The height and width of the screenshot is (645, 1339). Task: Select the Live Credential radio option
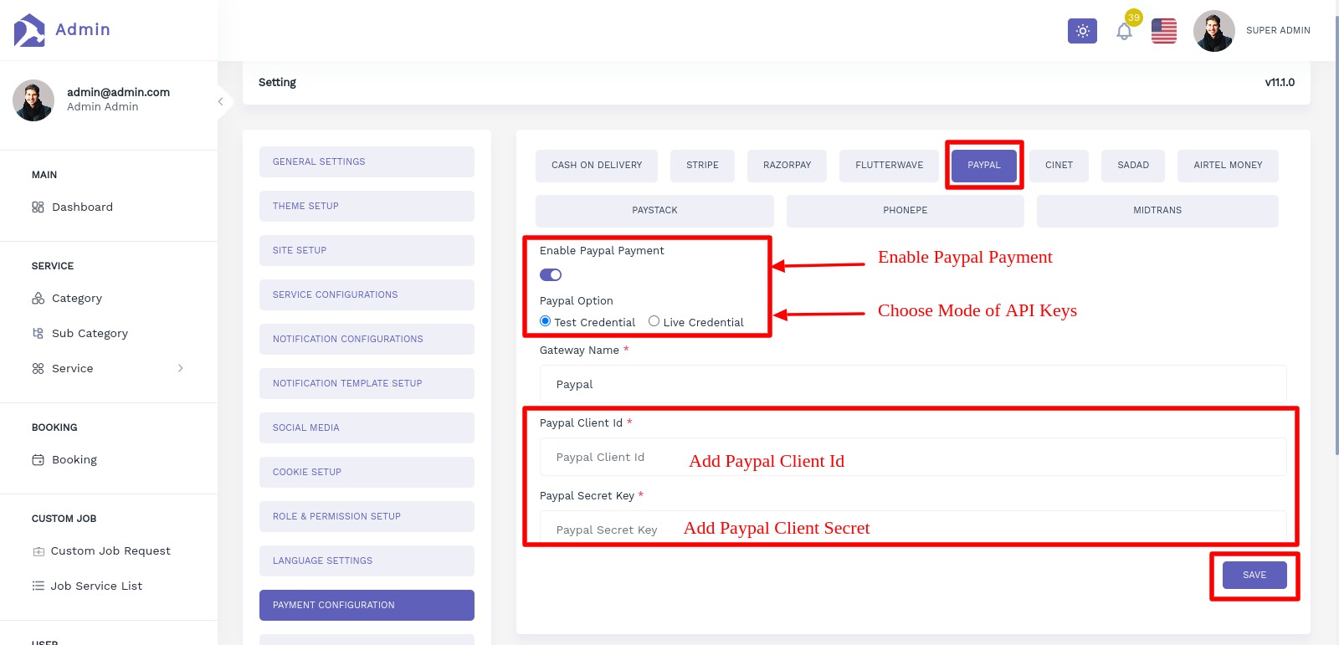(654, 321)
